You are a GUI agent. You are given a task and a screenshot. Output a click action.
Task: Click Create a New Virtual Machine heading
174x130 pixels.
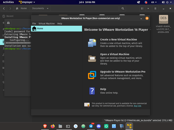118,40
